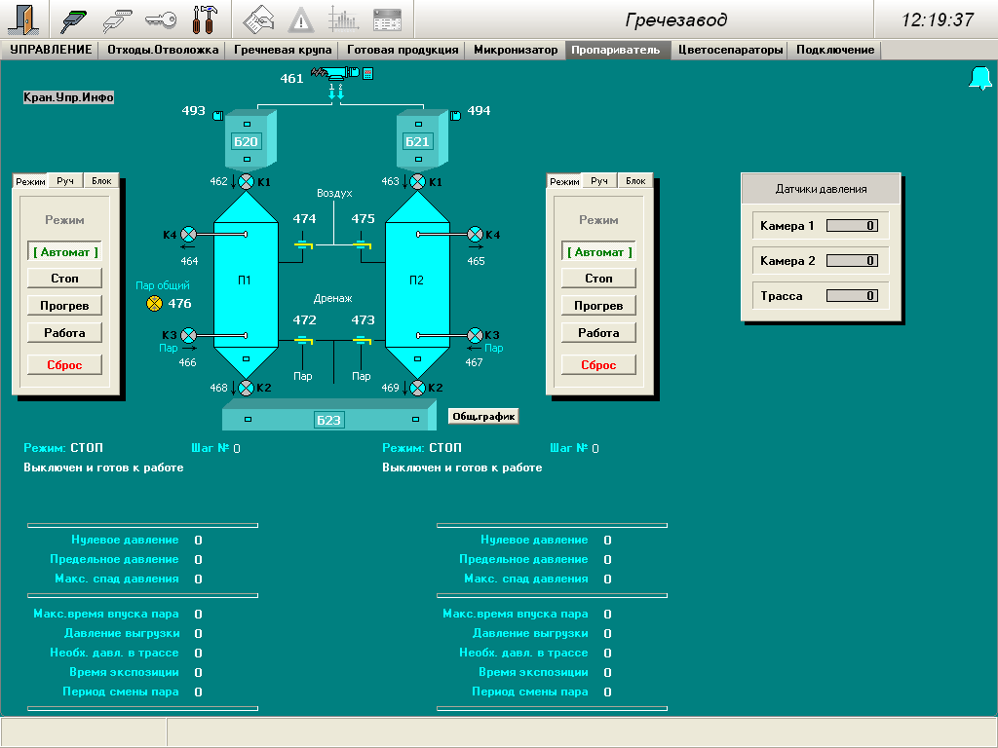Viewport: 998px width, 748px height.
Task: Click the alarm bell icon
Action: coord(979,79)
